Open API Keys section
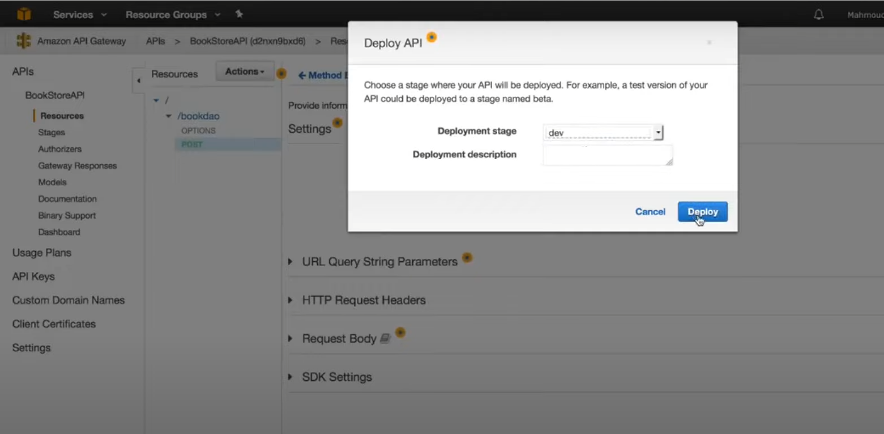This screenshot has width=884, height=434. (33, 276)
